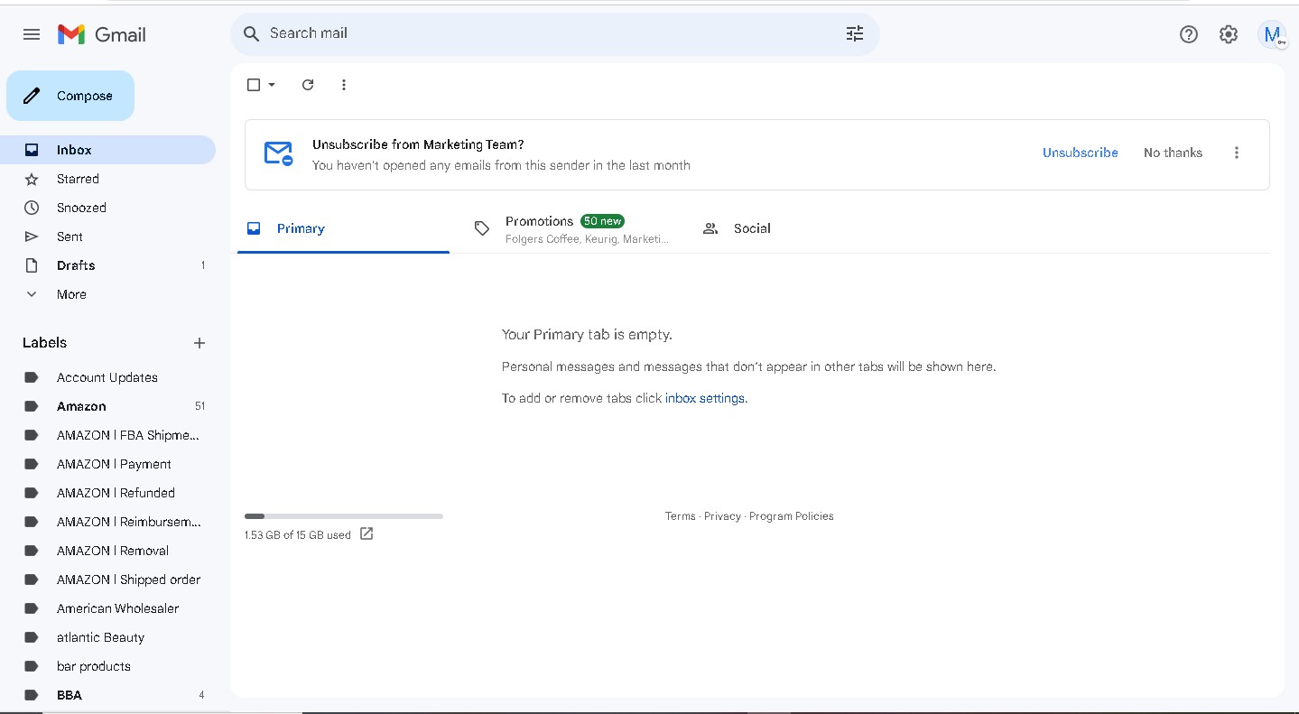Viewport: 1299px width, 714px height.
Task: Open the AMAZON | Removal label
Action: pyautogui.click(x=107, y=551)
